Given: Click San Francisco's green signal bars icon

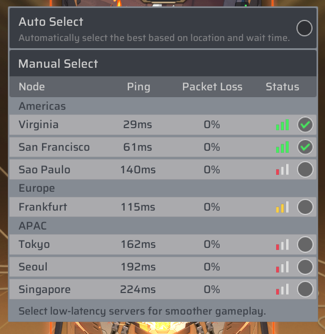Looking at the screenshot, I should click(282, 147).
